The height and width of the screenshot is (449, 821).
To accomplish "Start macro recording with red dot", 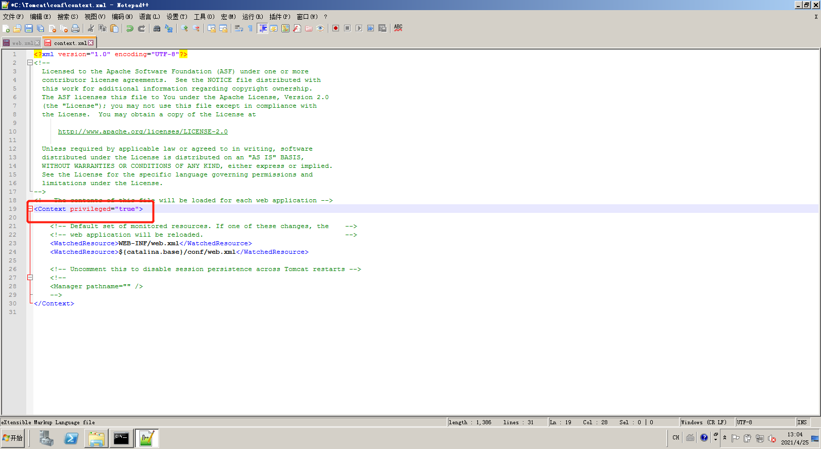I will pos(336,28).
